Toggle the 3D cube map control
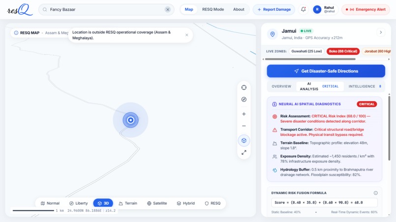Screen dimensions: 396x222 tap(244, 140)
